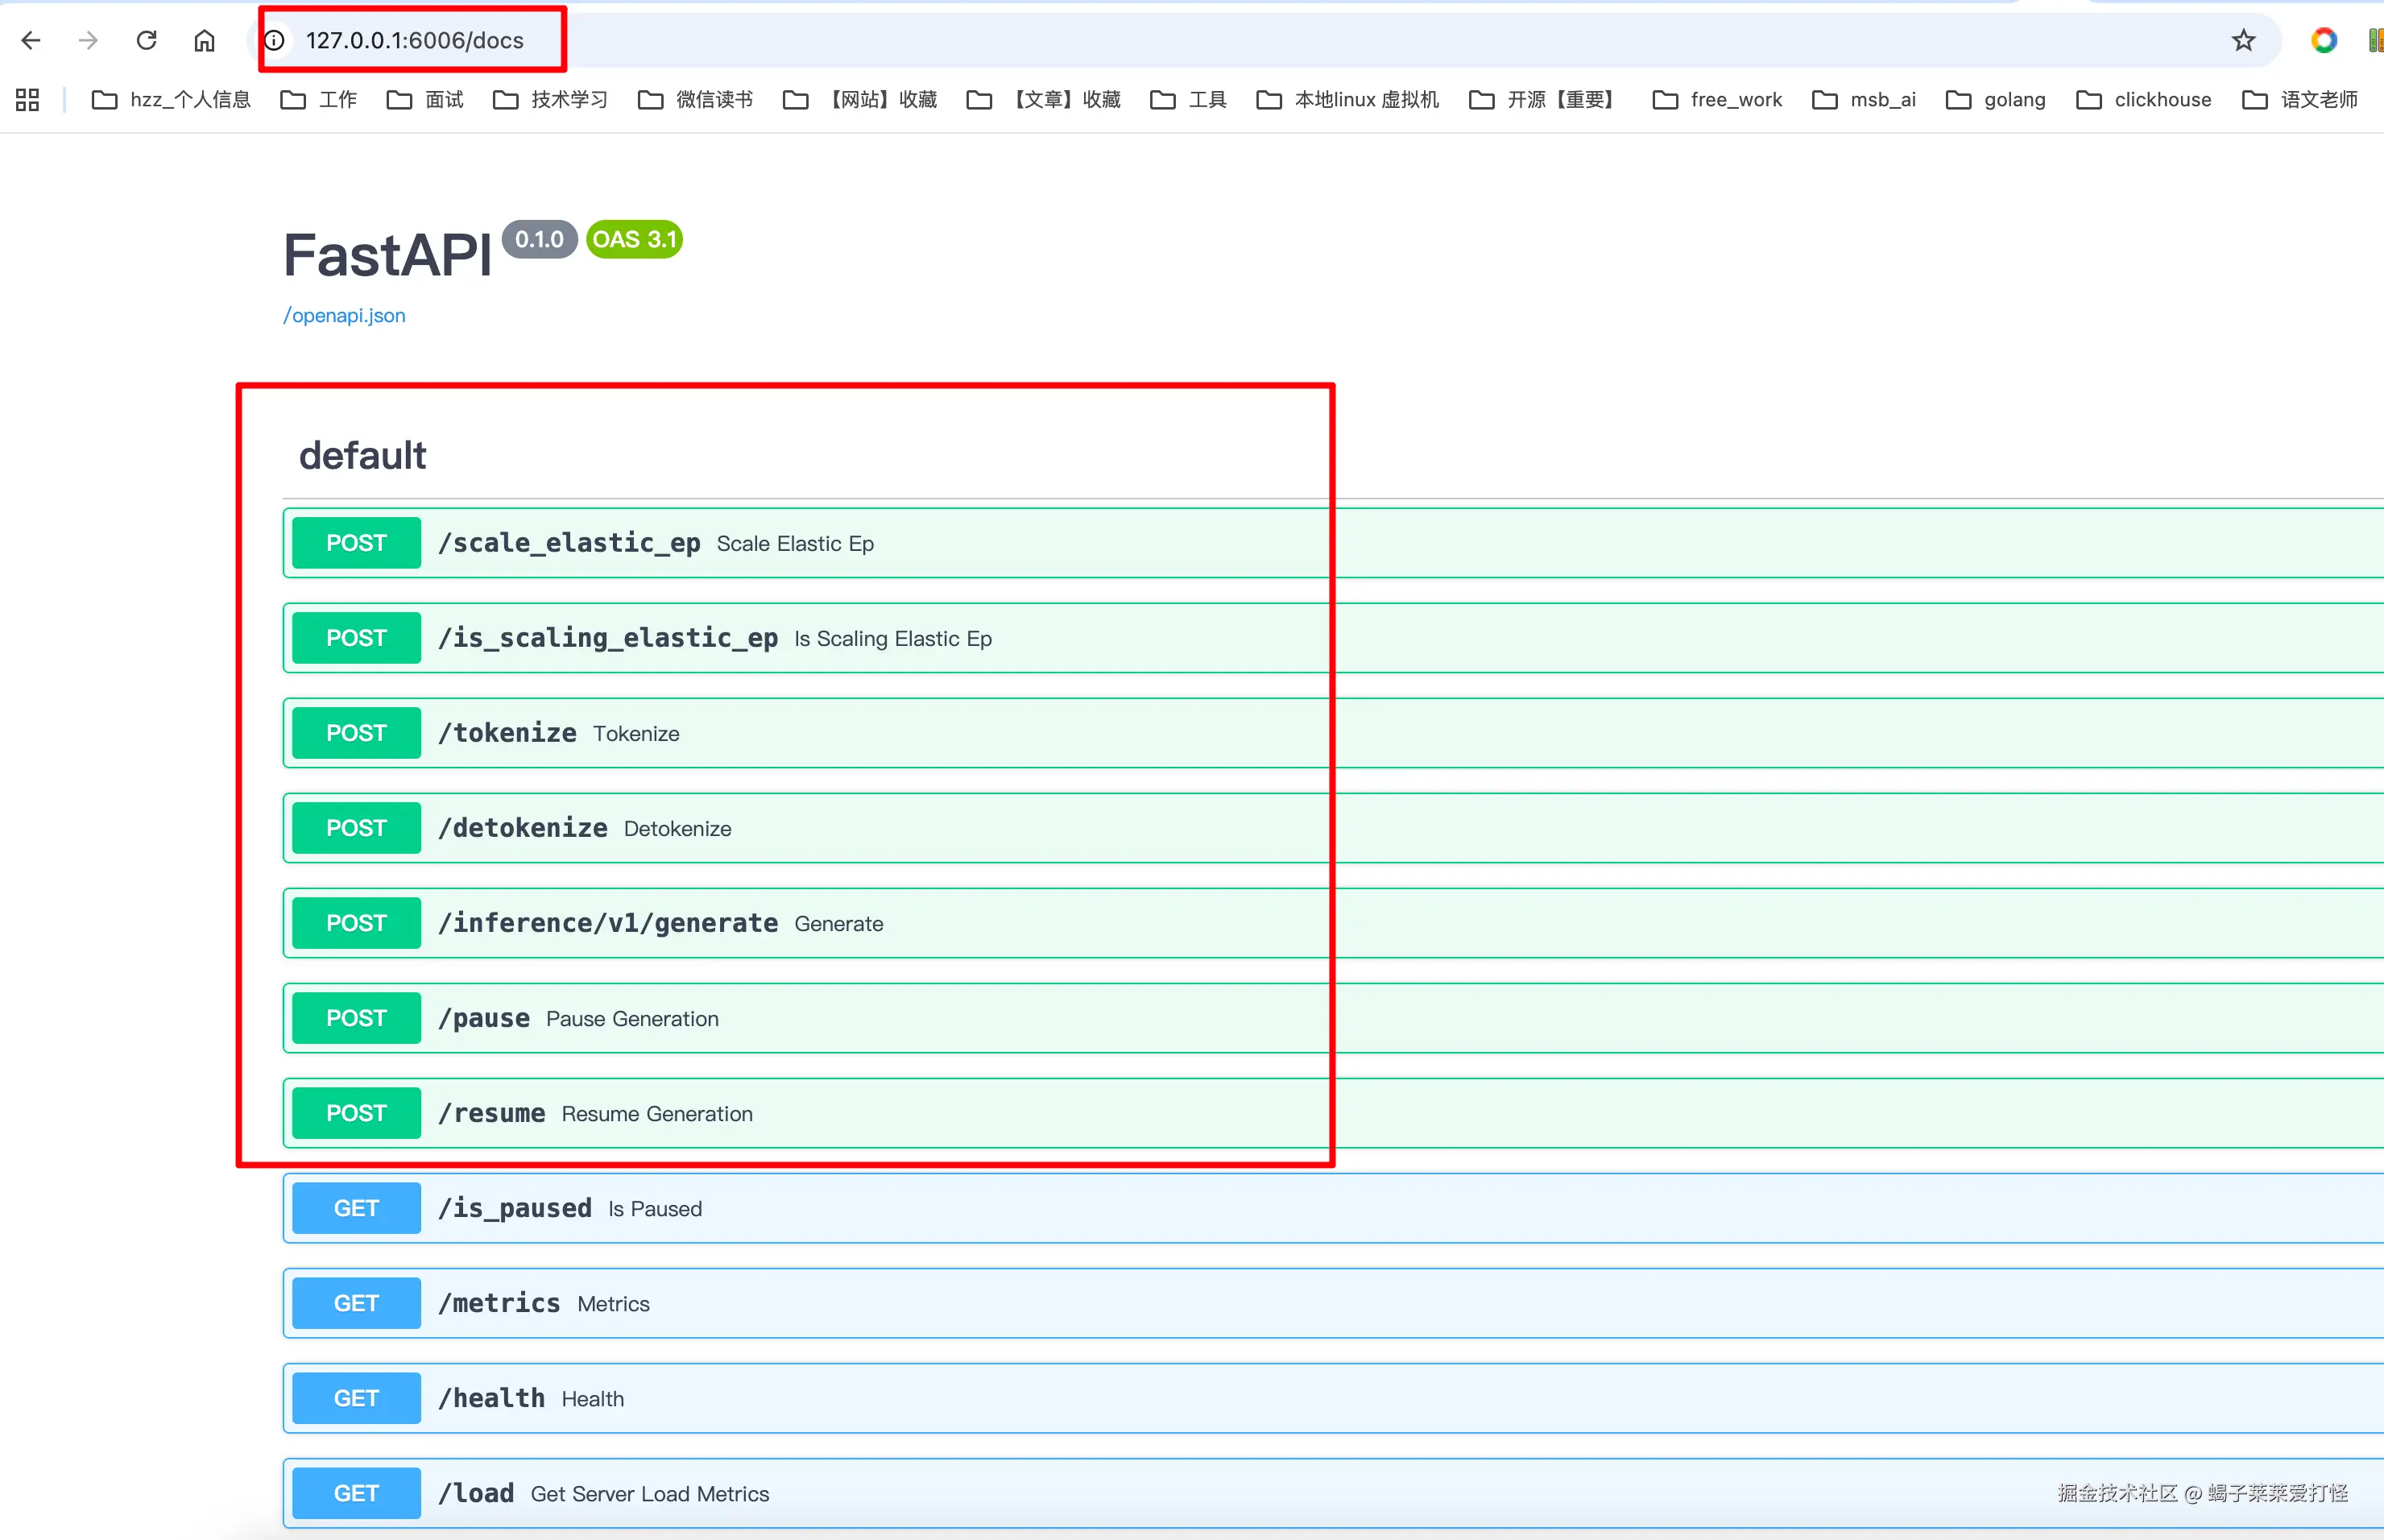The image size is (2384, 1540).
Task: Open the msb_ai bookmarks folder
Action: (x=1864, y=99)
